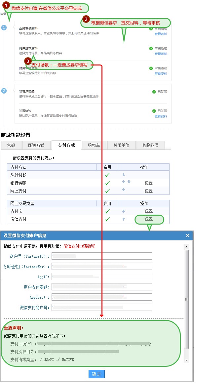The image size is (197, 385).
Task: Switch to the 购物车 tab
Action: [x=94, y=145]
